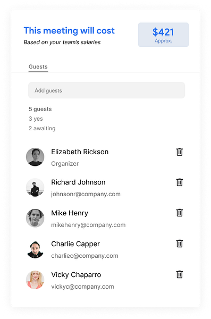The height and width of the screenshot is (319, 211).
Task: Click vickyc@company.com email address
Action: (82, 287)
